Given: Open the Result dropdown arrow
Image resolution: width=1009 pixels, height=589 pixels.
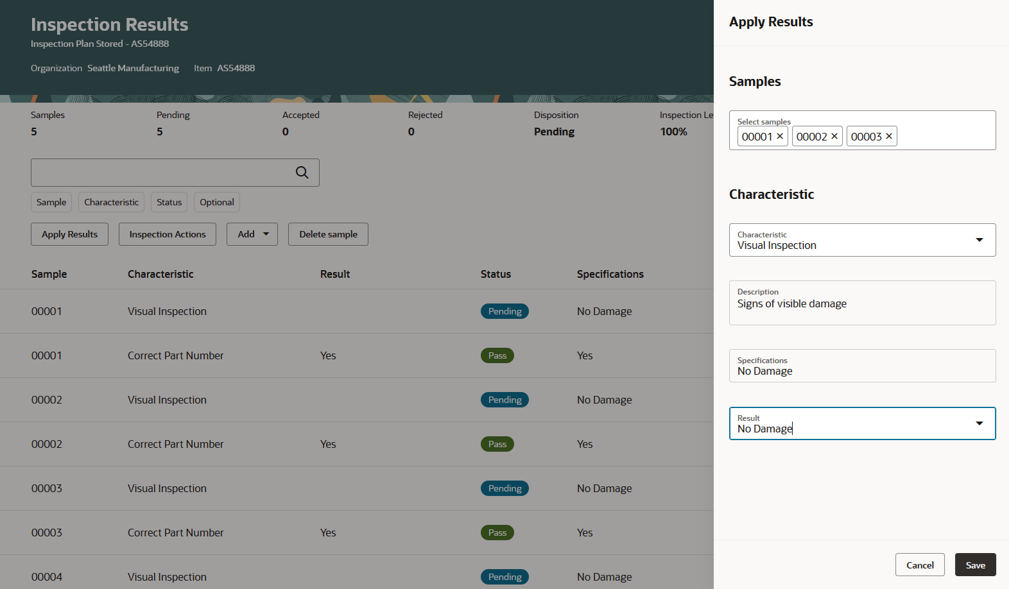Looking at the screenshot, I should pos(979,423).
